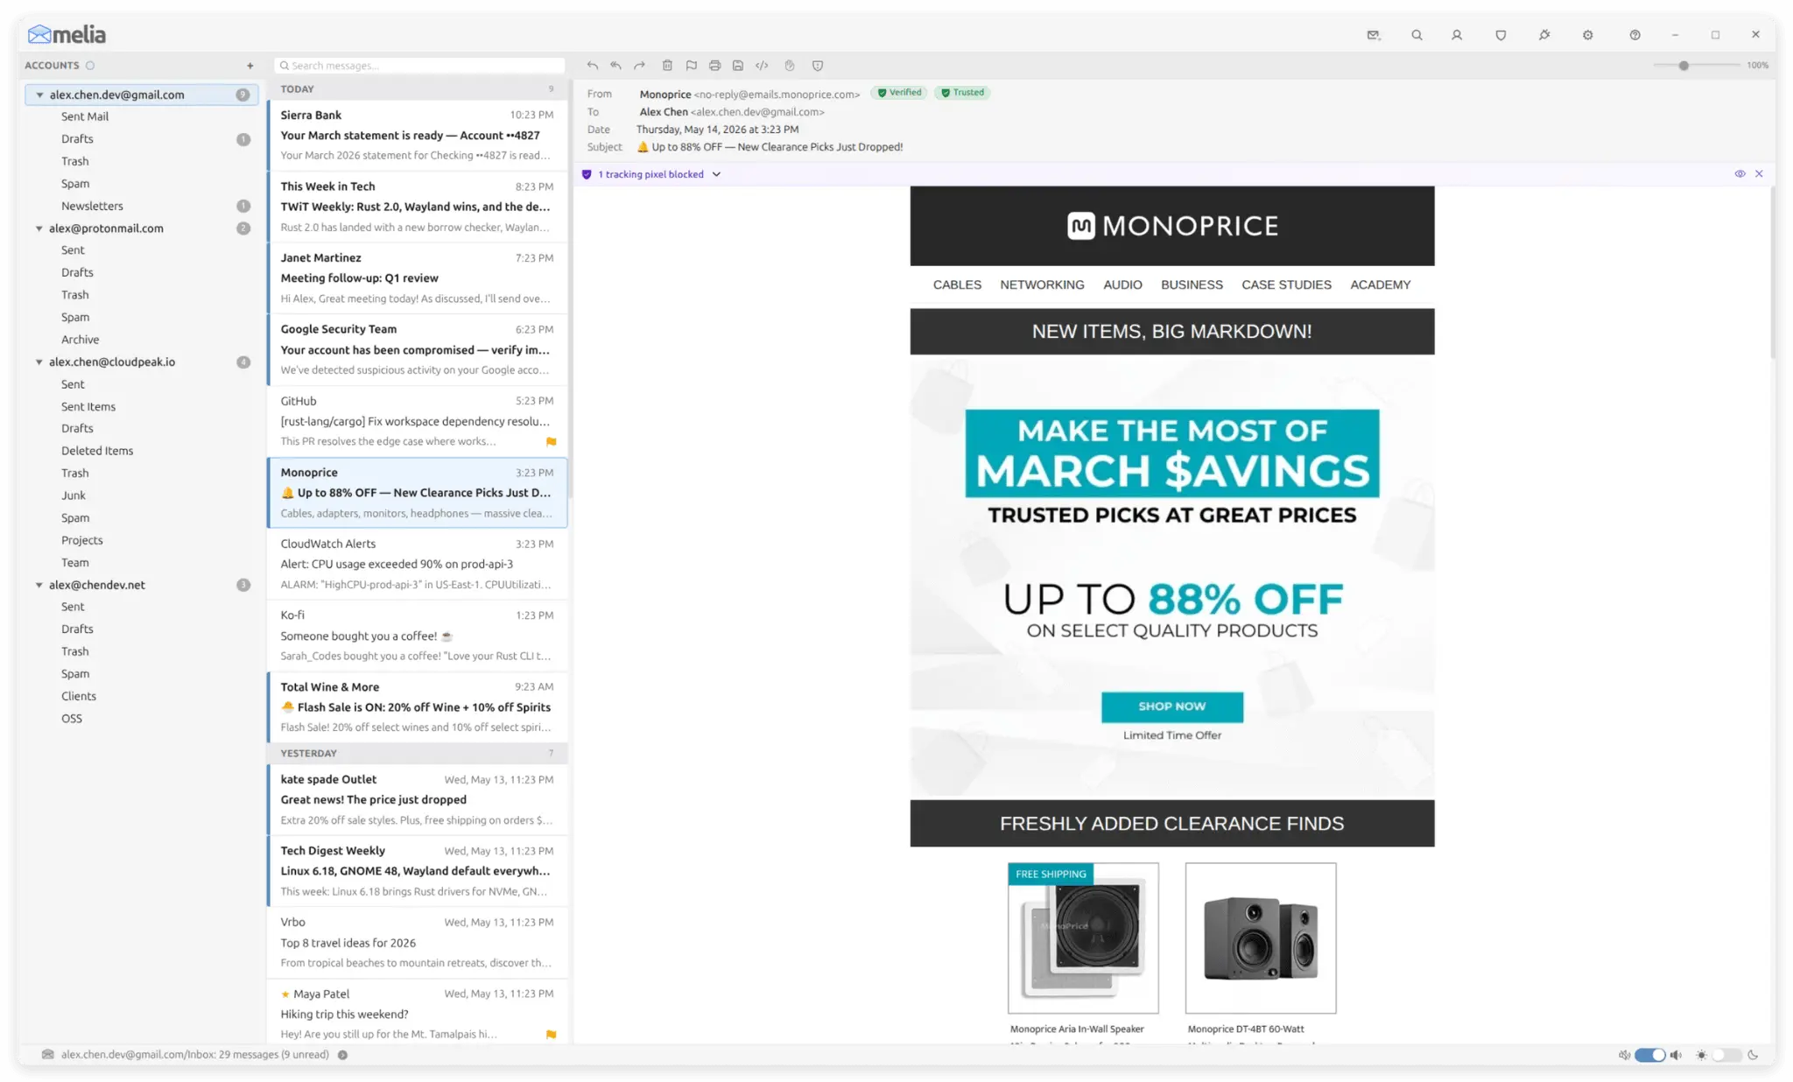Open the Monoprice DT-4BT 60-Watt link

1246,1029
